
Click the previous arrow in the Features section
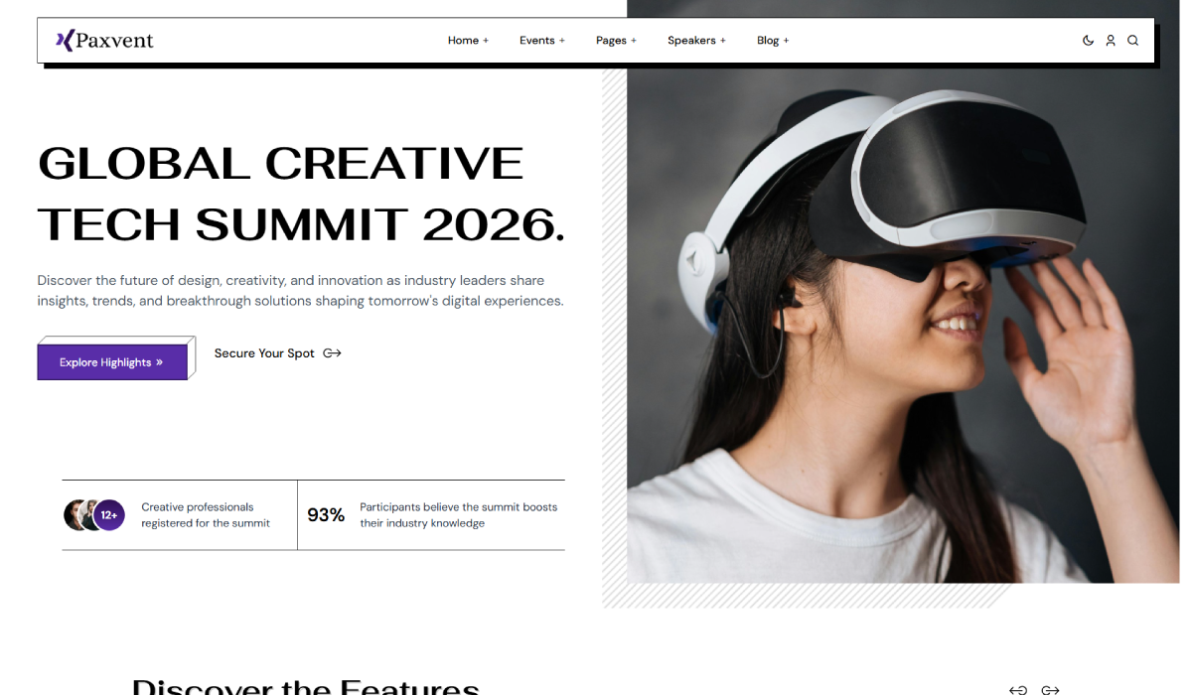coord(1017,689)
